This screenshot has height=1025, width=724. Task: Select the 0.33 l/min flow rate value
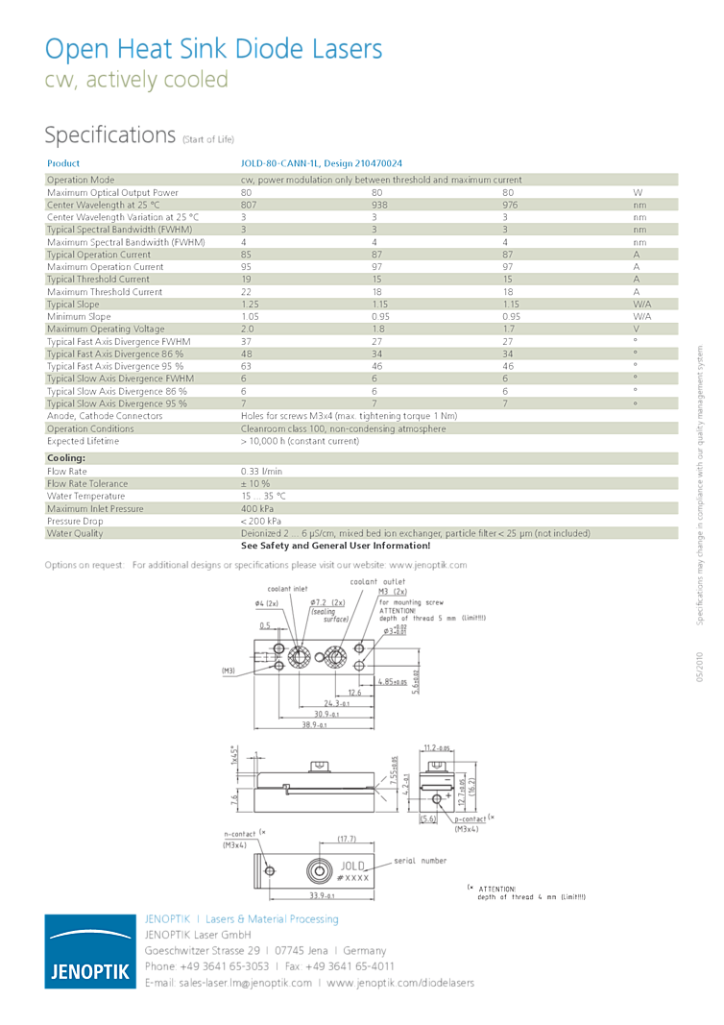click(x=261, y=472)
